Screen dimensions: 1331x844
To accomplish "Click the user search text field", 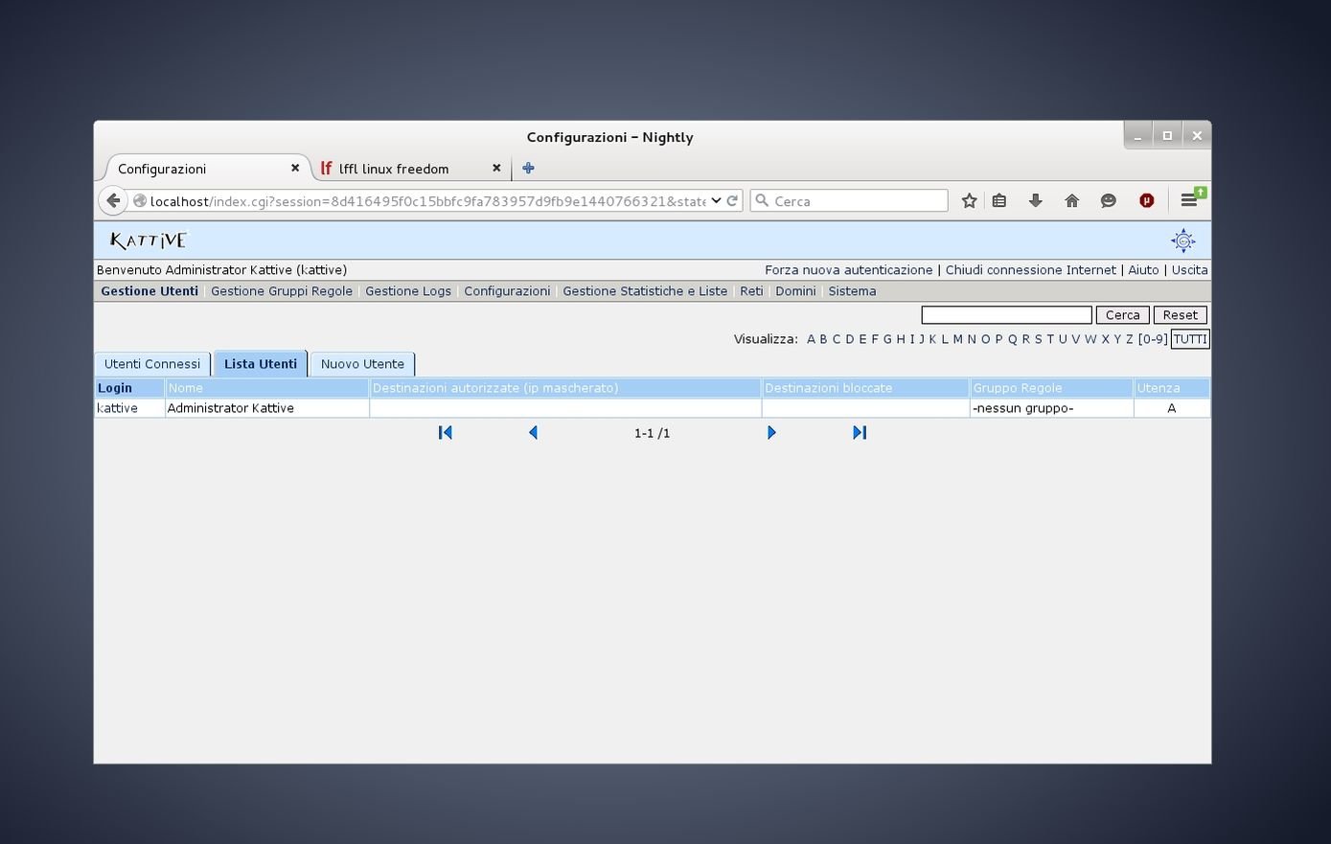I will (x=1006, y=315).
